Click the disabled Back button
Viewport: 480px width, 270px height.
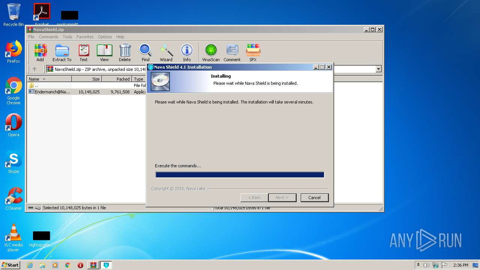click(x=254, y=198)
